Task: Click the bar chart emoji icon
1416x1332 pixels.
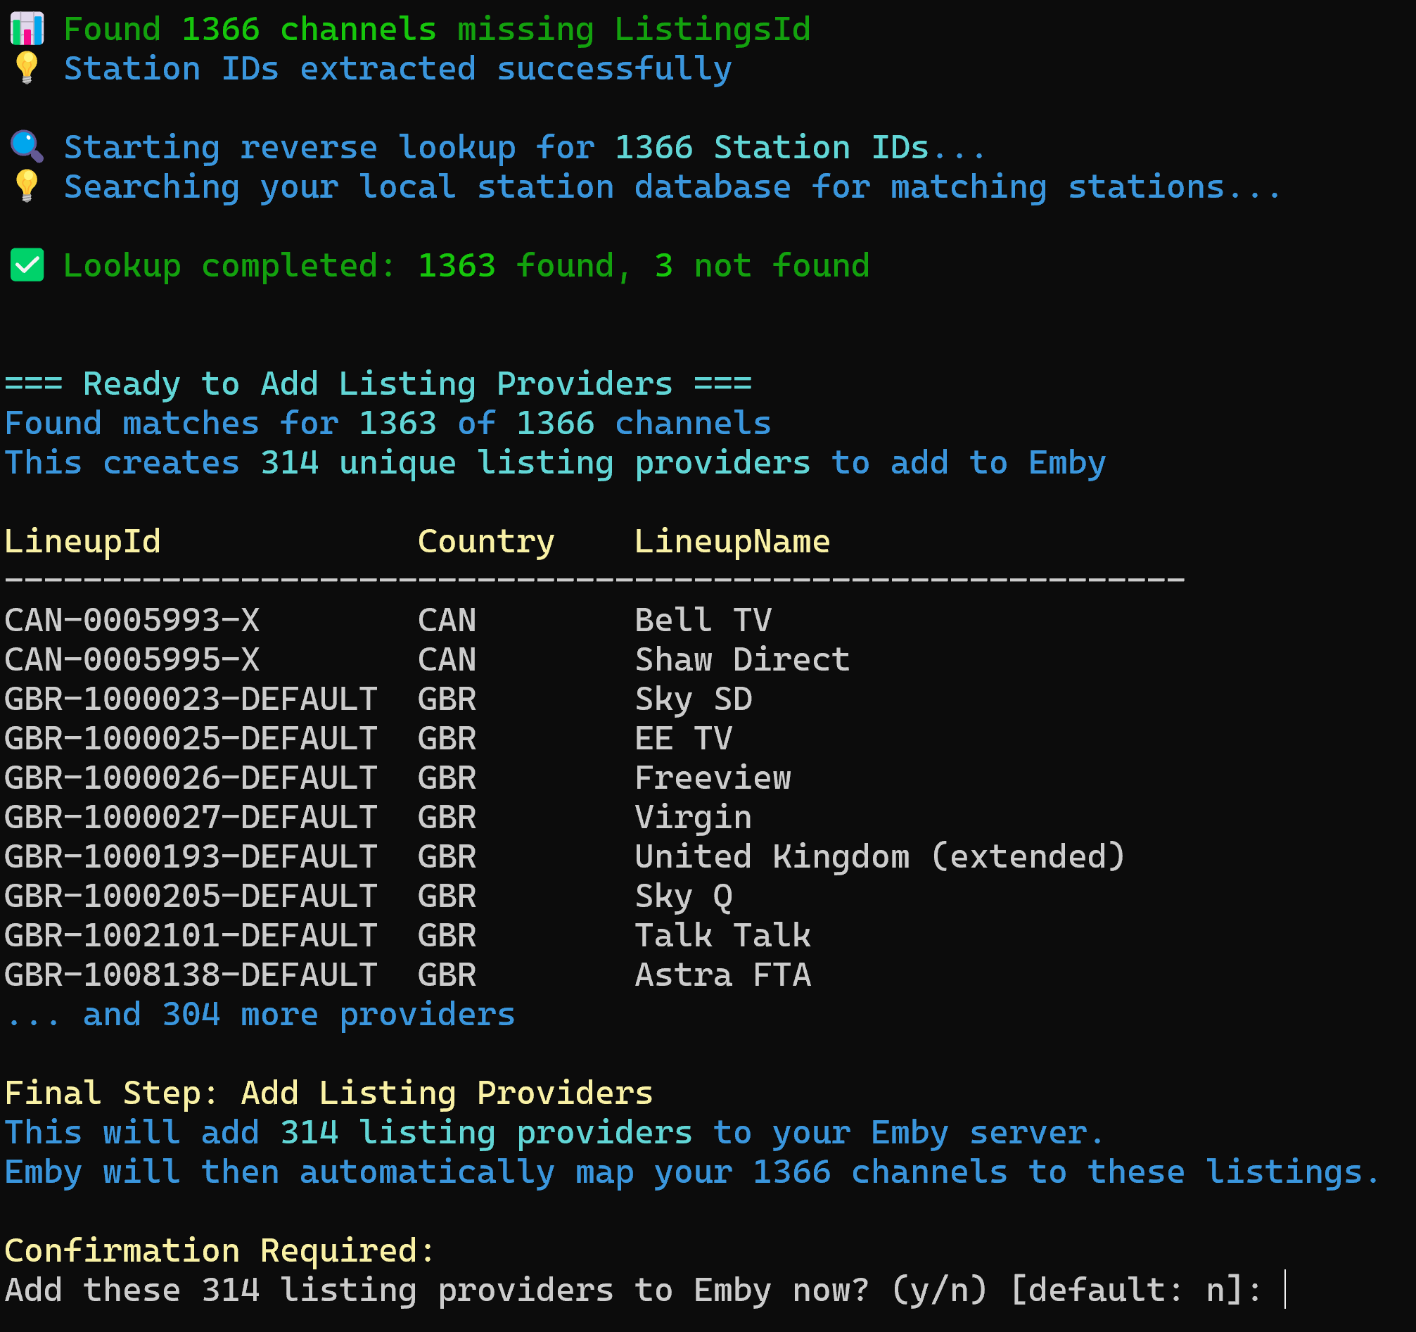Action: tap(27, 30)
